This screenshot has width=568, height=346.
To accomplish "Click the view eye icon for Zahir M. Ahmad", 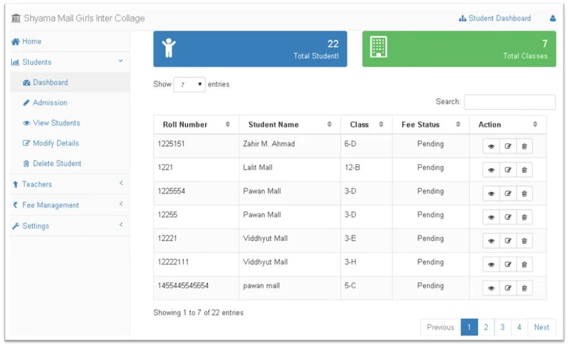I will pos(491,147).
